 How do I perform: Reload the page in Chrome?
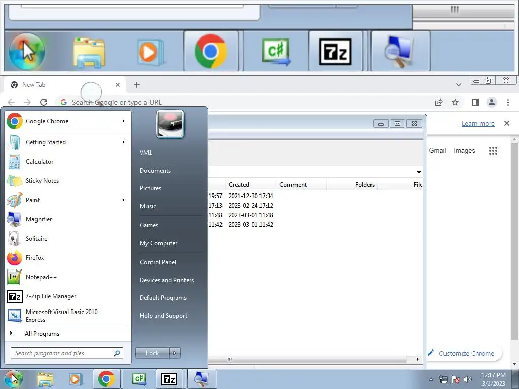point(44,102)
